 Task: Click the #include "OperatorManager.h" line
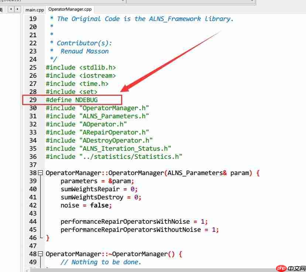[x=97, y=108]
